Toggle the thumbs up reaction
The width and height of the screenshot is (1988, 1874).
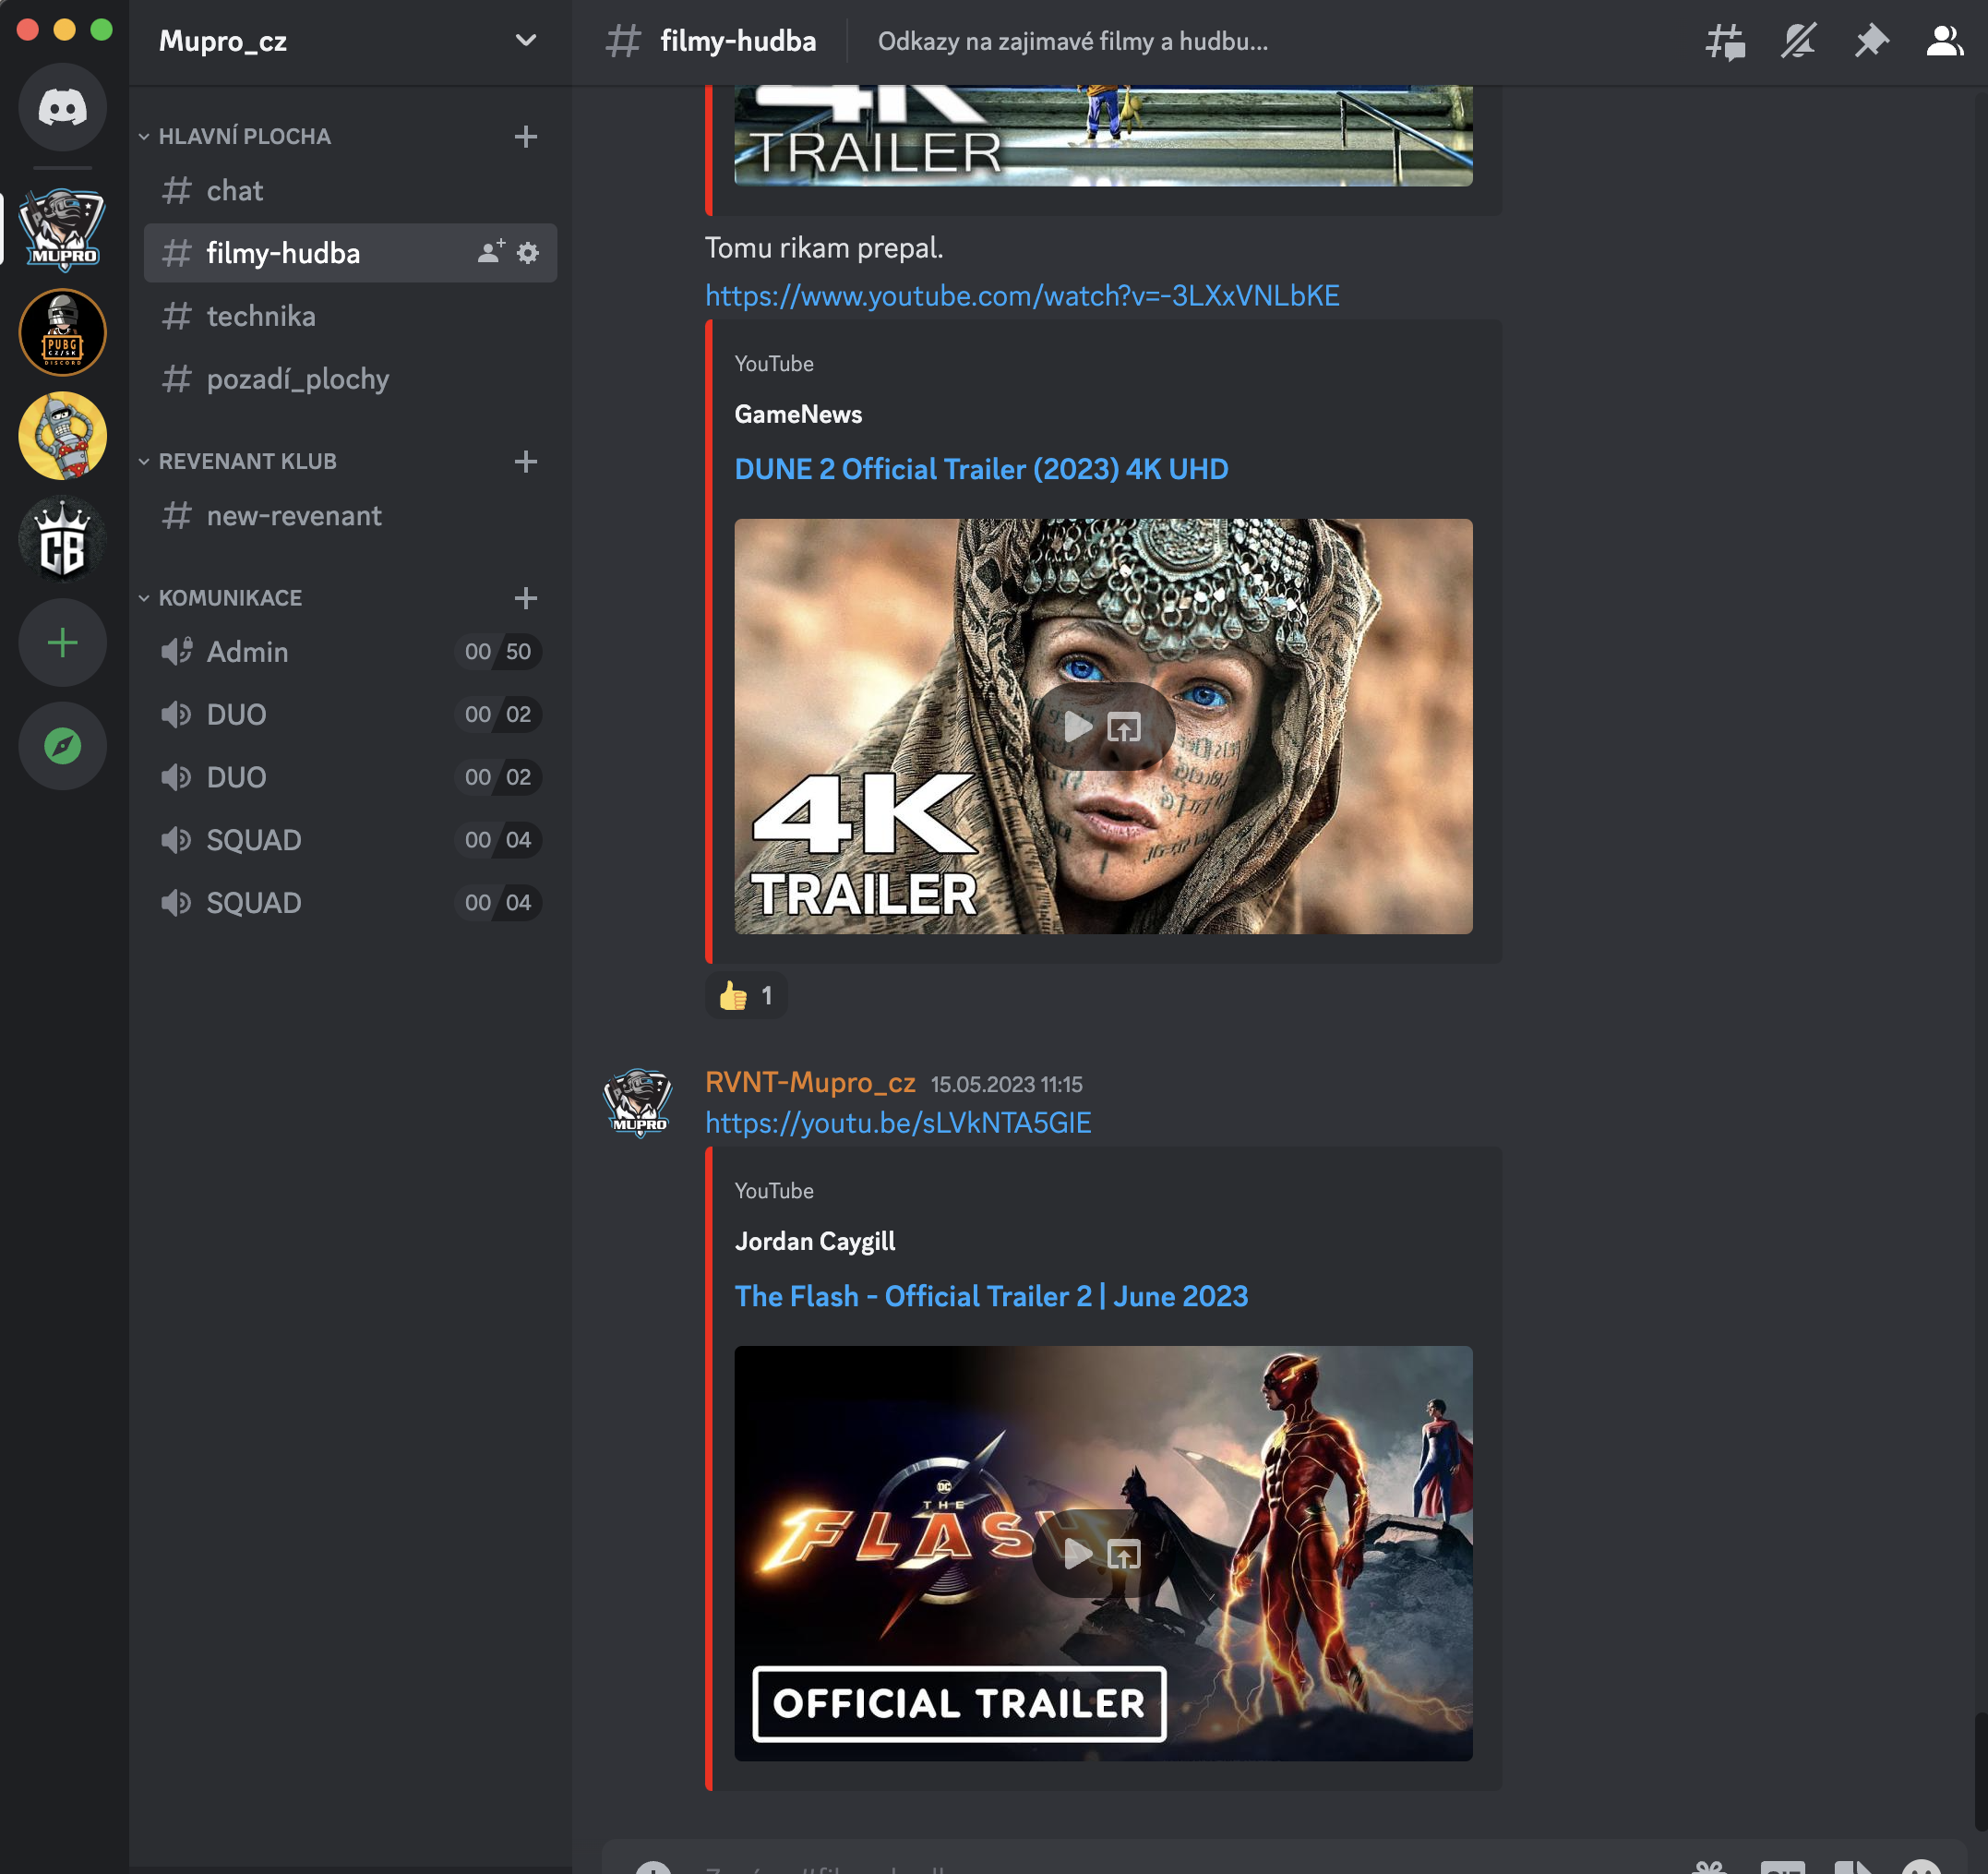click(x=746, y=996)
